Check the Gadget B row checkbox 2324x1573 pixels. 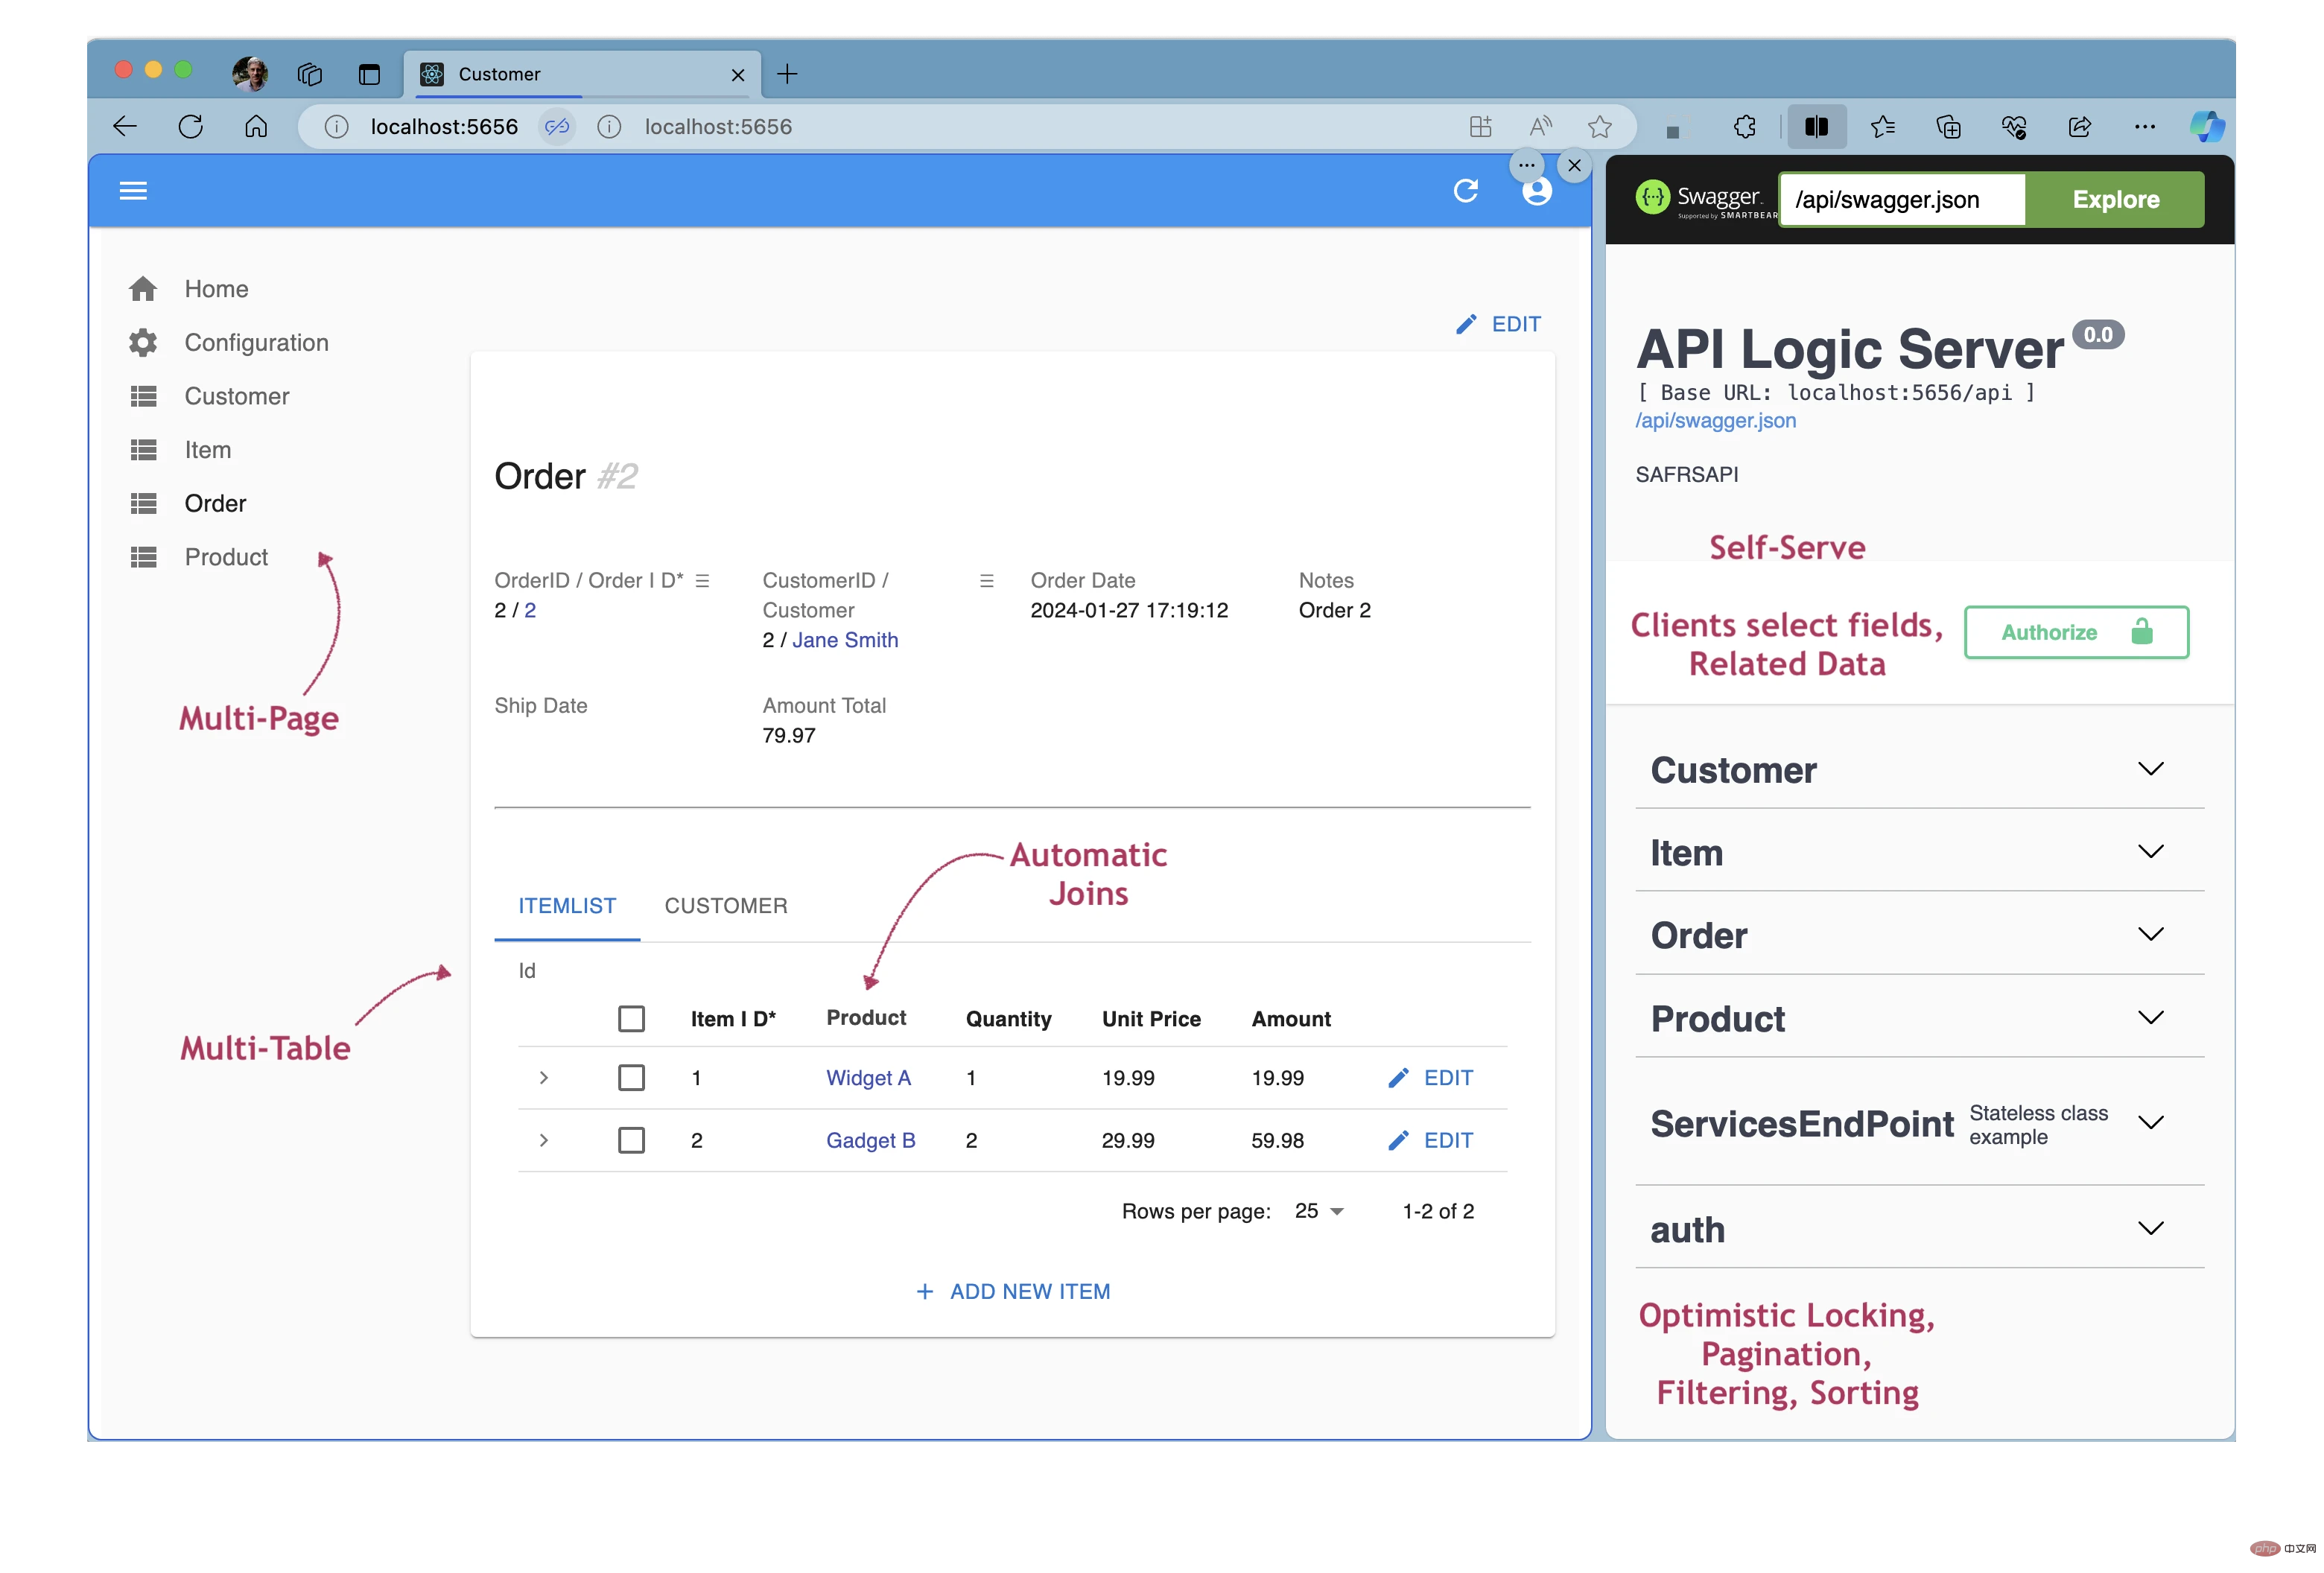[631, 1140]
